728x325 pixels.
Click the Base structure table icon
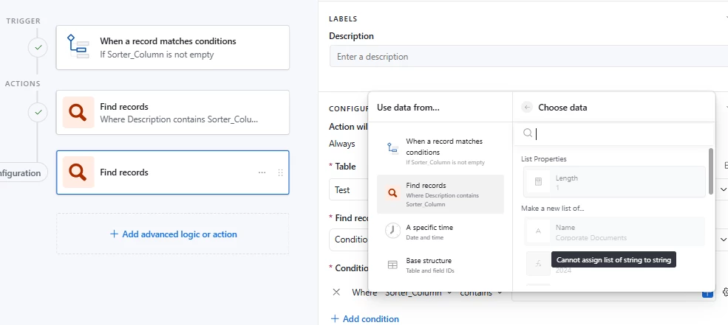(x=392, y=265)
